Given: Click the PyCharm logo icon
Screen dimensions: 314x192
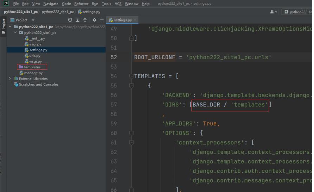Looking at the screenshot, I should (6, 4).
